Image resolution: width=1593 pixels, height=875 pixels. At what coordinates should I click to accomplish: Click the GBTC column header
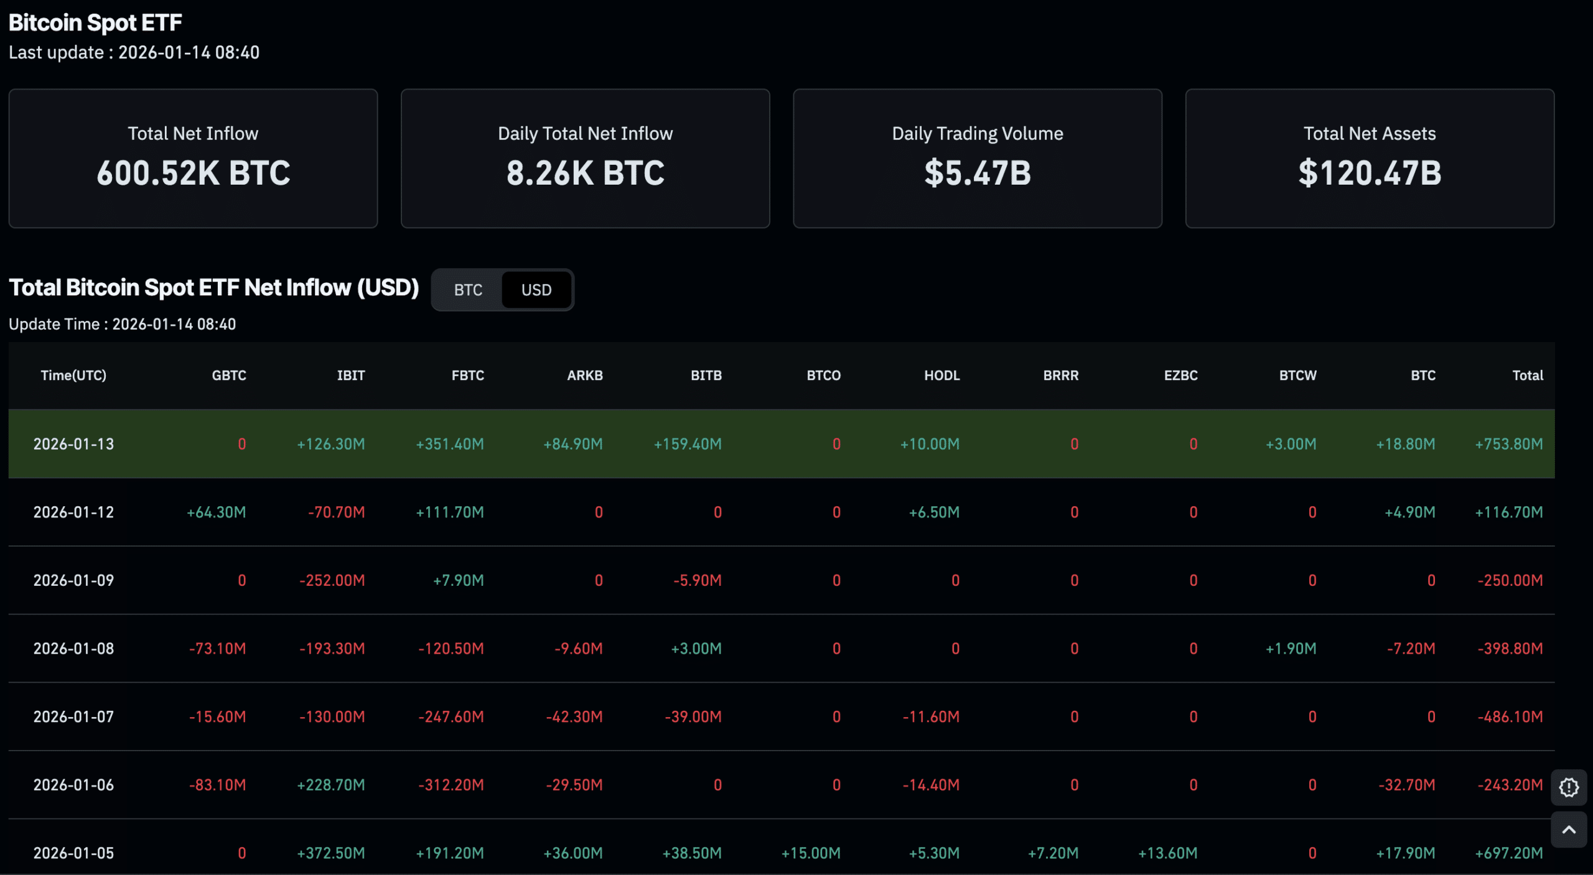[228, 375]
